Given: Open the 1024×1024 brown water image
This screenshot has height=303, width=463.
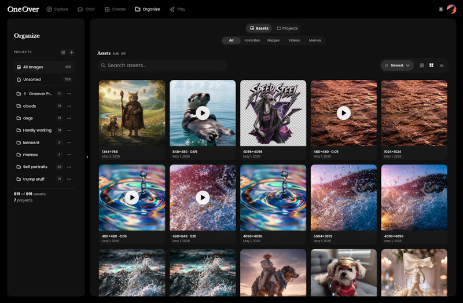Looking at the screenshot, I should (414, 113).
